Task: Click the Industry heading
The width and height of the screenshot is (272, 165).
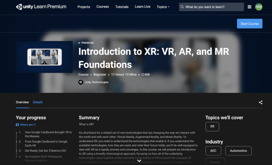Action: coord(214,142)
